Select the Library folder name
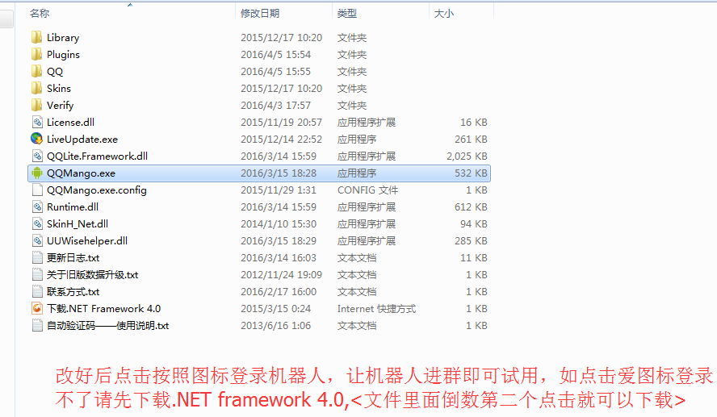The height and width of the screenshot is (417, 717). [x=63, y=37]
